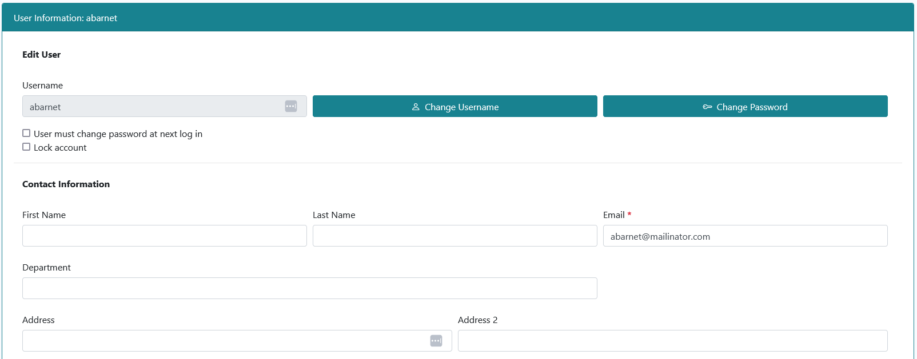
Task: Click the 'Last Name' field label
Action: coord(334,215)
